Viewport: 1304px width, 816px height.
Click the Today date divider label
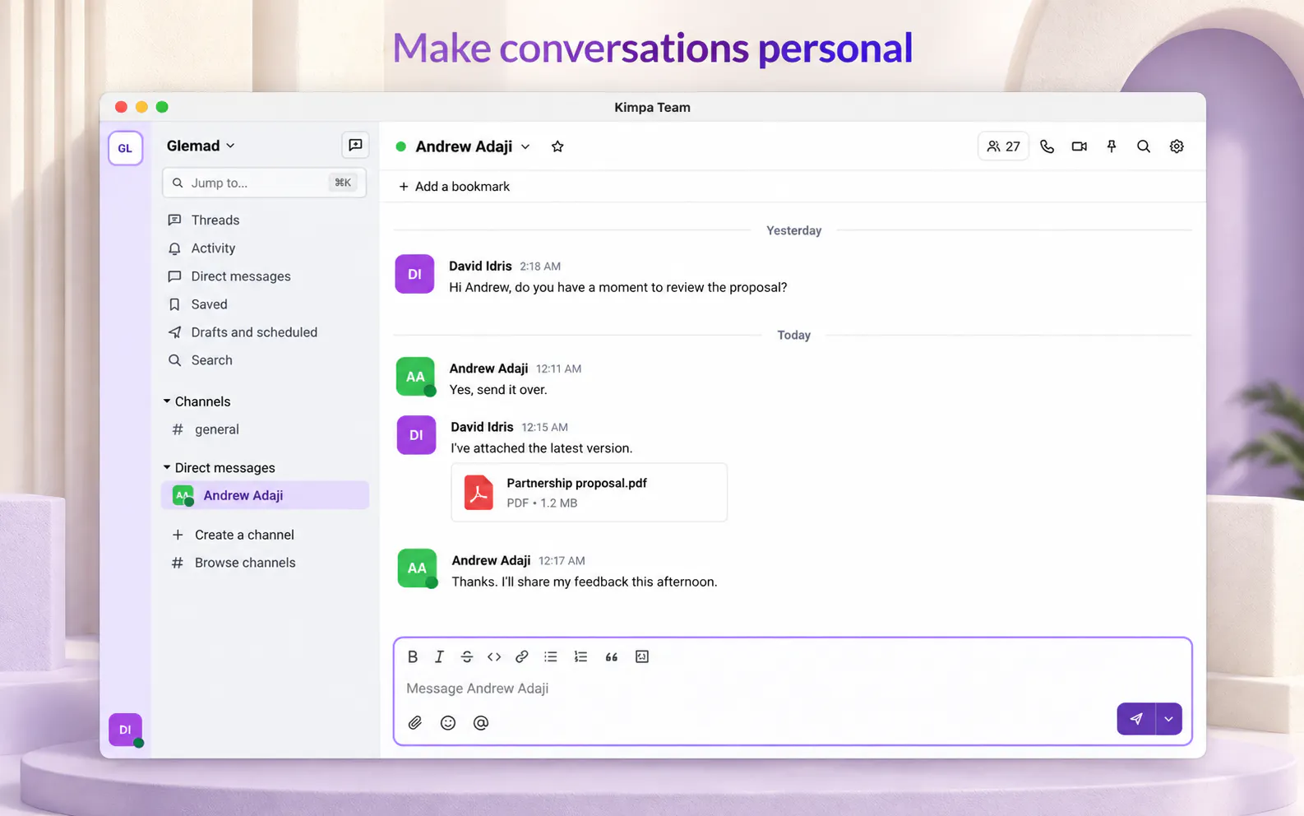(x=793, y=335)
